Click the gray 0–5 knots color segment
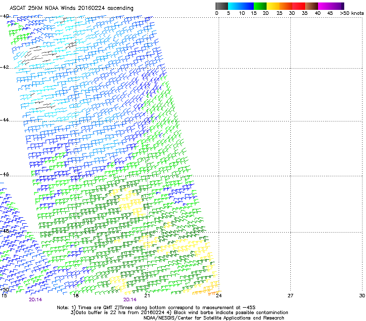366x321 pixels. (x=222, y=6)
